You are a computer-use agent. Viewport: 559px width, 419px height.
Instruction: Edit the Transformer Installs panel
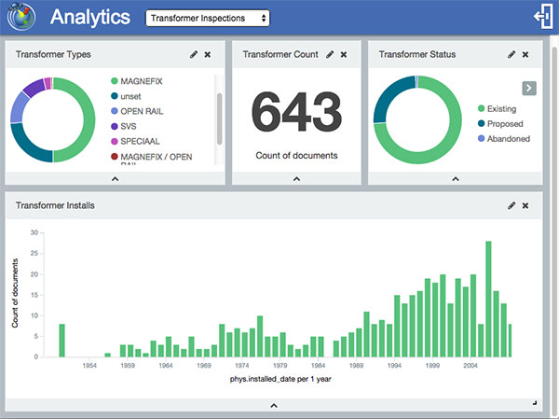point(511,205)
